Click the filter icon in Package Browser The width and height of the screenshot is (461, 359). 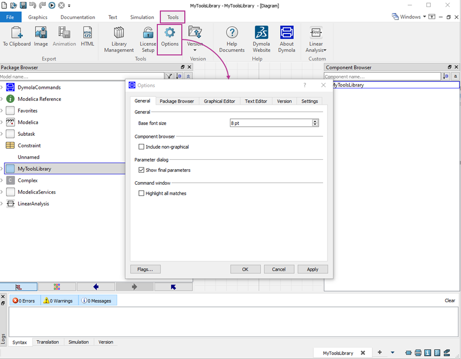[x=169, y=76]
